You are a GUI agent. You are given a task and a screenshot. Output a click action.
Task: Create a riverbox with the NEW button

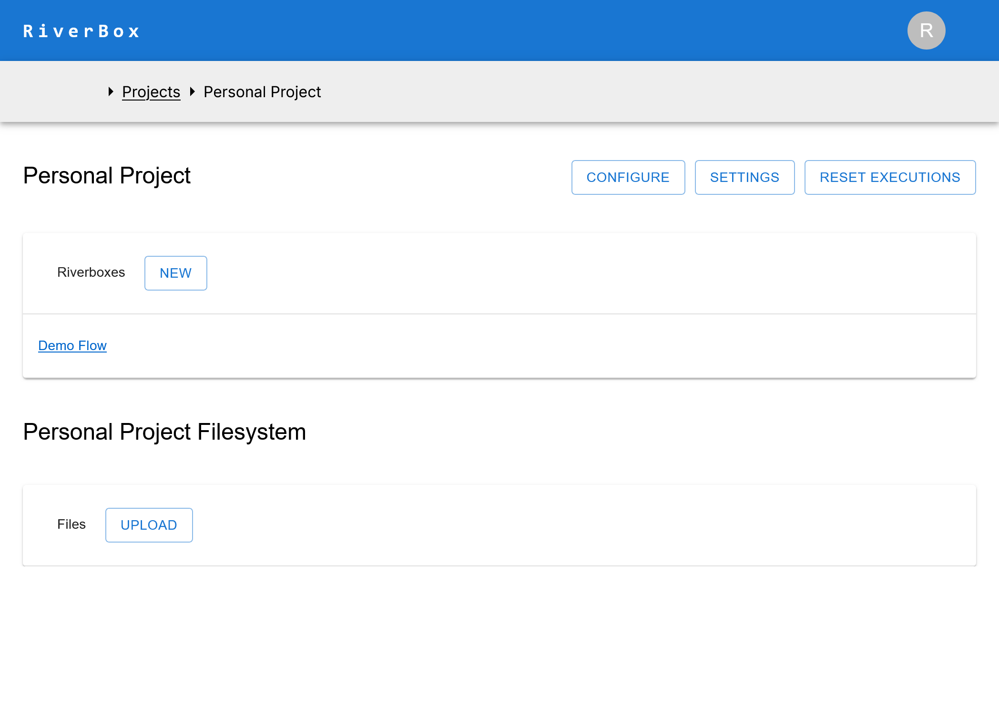[175, 273]
